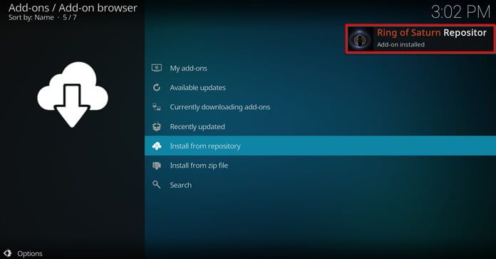The width and height of the screenshot is (496, 259).
Task: Click the Add-on installed status text
Action: [401, 45]
